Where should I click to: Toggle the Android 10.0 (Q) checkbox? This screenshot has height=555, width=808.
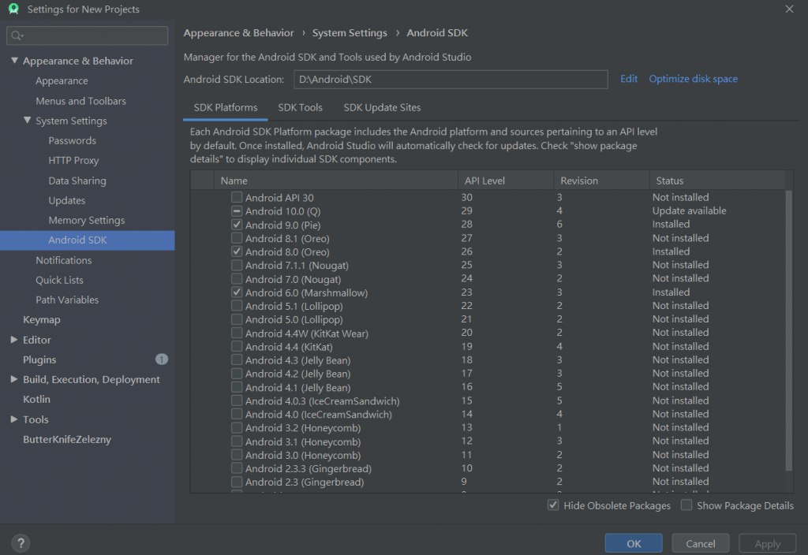coord(237,211)
